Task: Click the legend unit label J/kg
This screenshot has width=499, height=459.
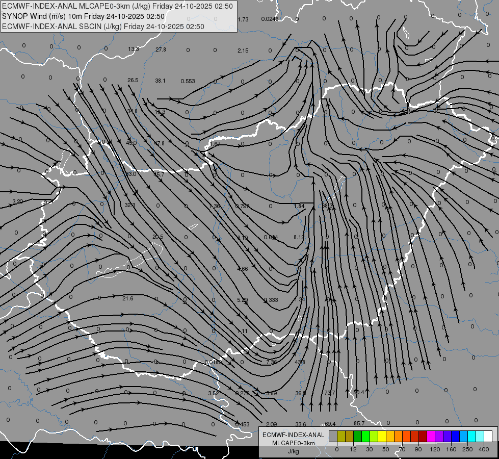Action: point(294,451)
